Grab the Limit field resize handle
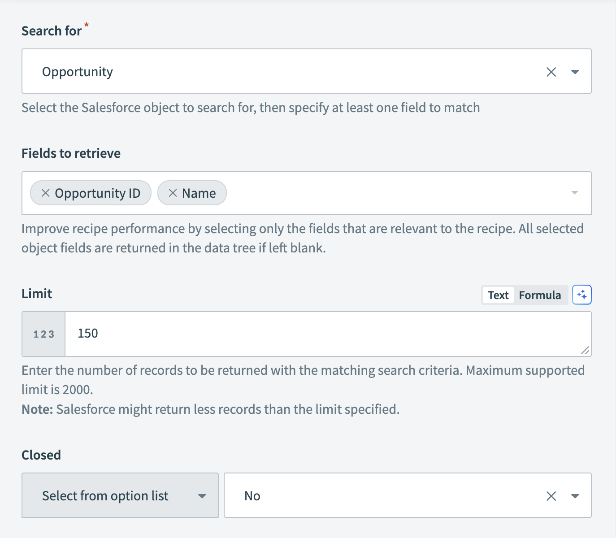 click(x=585, y=350)
